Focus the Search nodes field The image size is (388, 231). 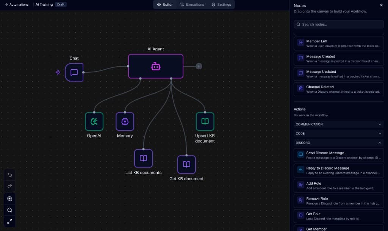[x=338, y=24]
